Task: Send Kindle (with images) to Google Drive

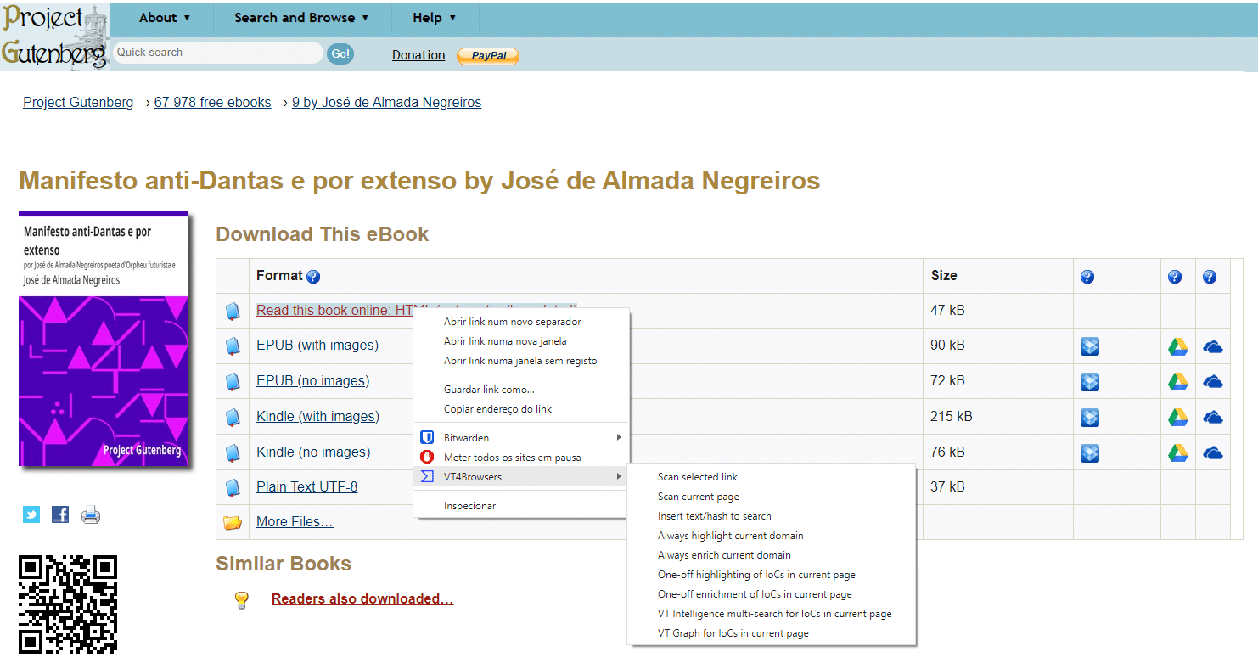Action: 1177,418
